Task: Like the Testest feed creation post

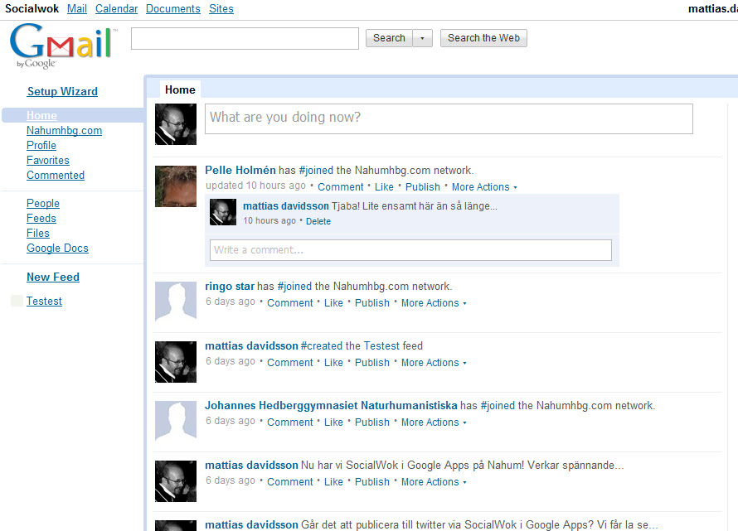Action: point(333,363)
